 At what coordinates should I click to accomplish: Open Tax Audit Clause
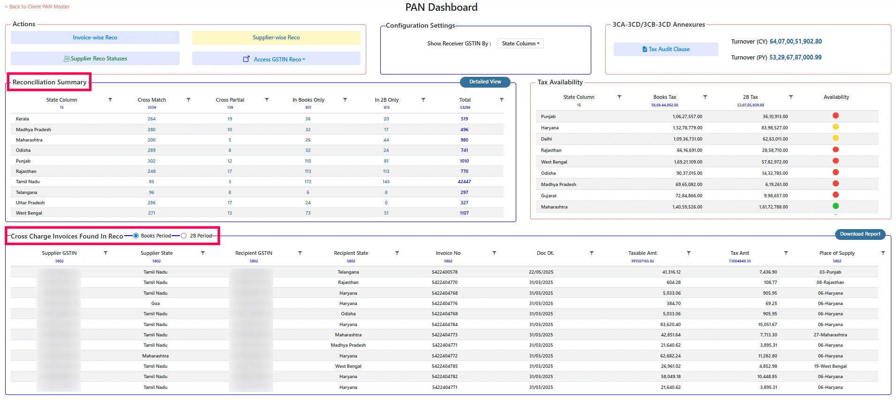point(666,49)
